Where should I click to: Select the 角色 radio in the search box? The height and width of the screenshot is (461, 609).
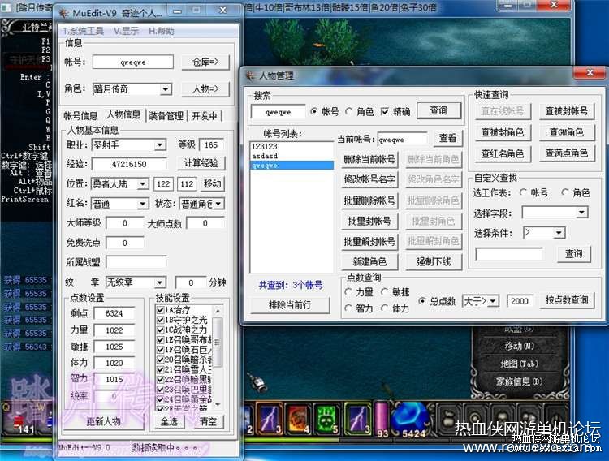tap(349, 112)
